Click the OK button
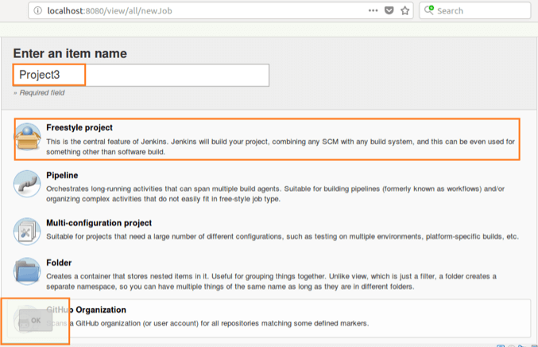Image resolution: width=538 pixels, height=347 pixels. coord(36,320)
